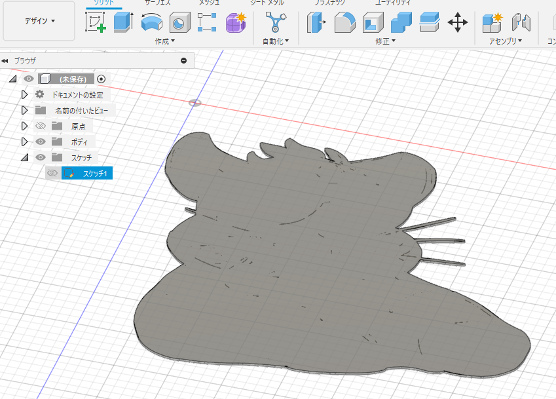Select the Press Pull tool
This screenshot has height=399, width=556.
pos(316,22)
